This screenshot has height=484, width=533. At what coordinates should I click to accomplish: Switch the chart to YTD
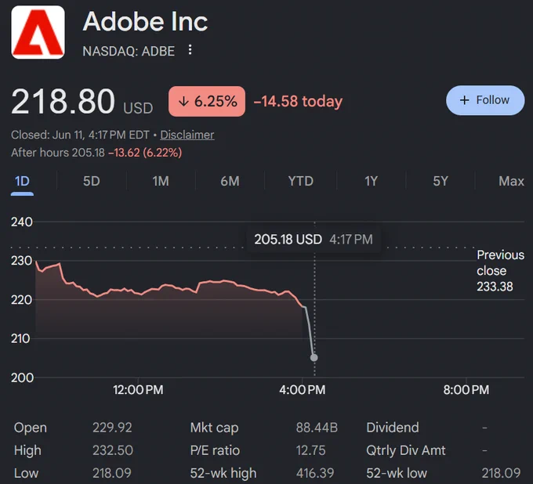pos(300,182)
